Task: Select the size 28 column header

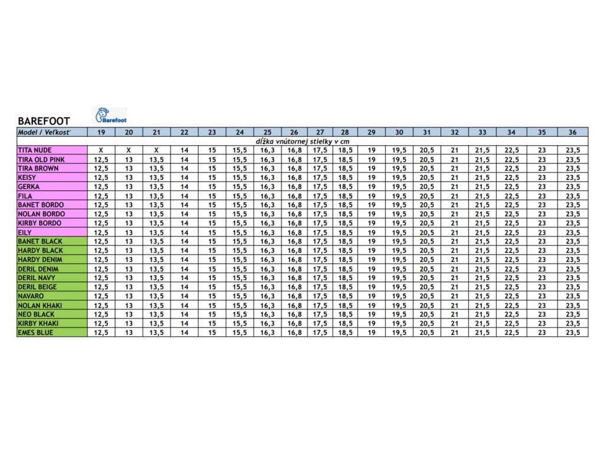Action: (345, 132)
